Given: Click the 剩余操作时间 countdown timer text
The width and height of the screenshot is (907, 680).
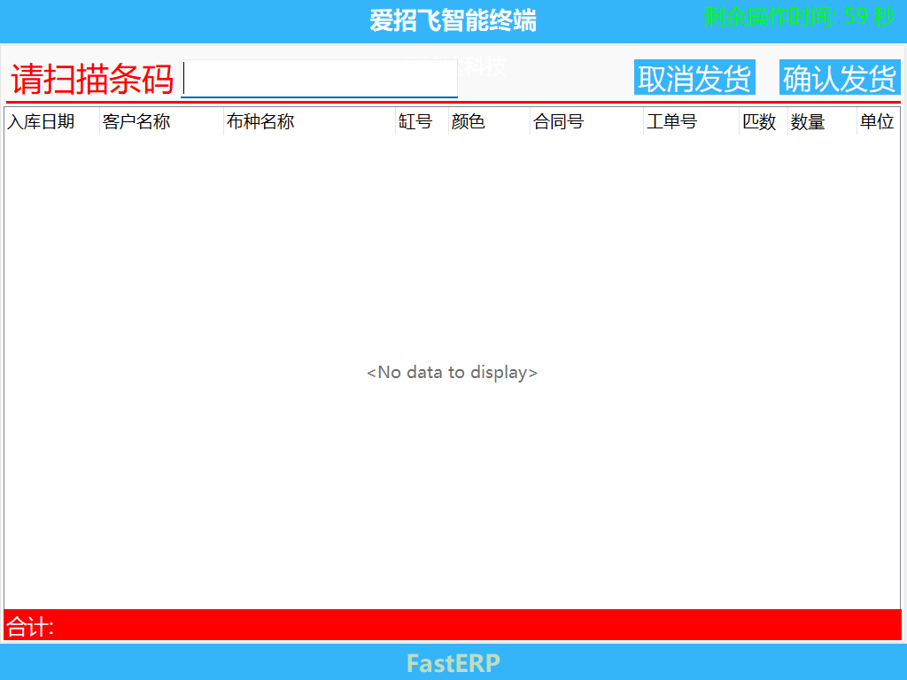Looking at the screenshot, I should coord(796,15).
